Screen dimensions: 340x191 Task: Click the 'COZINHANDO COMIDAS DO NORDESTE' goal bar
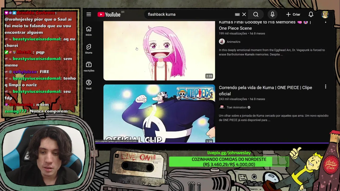pos(229,162)
